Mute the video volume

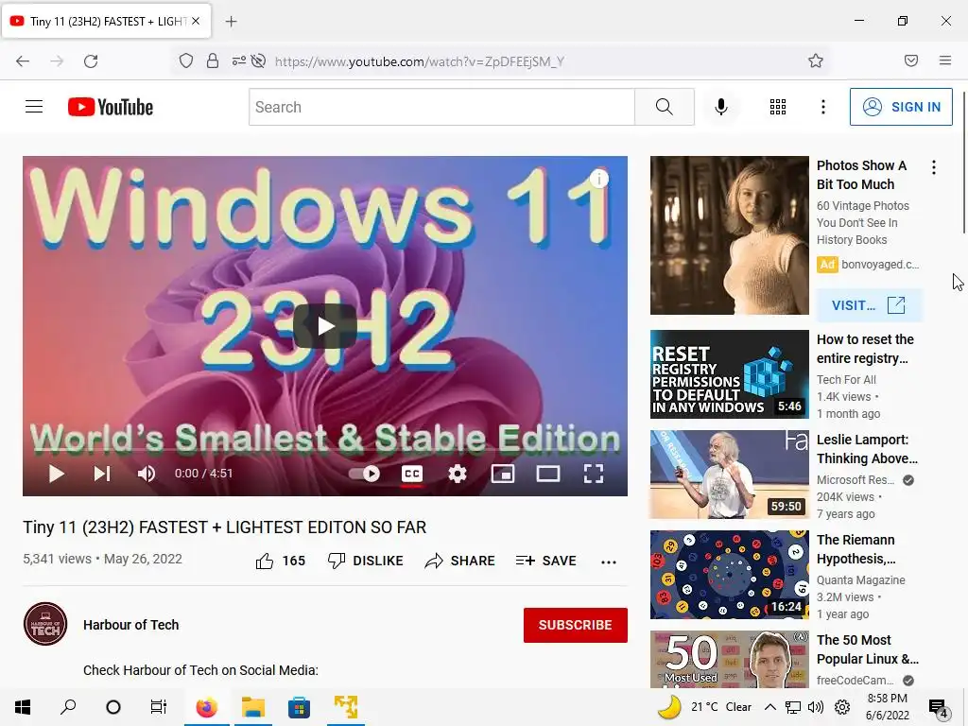tap(147, 474)
